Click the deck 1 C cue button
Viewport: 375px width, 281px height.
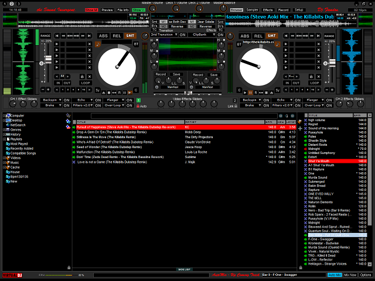[x=136, y=90]
